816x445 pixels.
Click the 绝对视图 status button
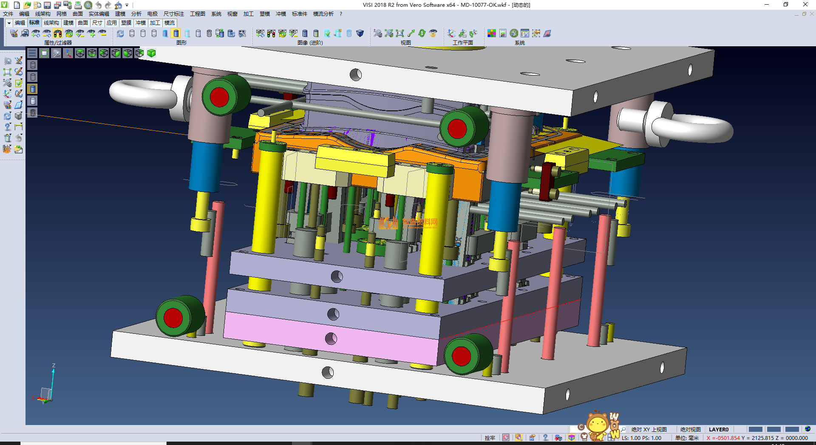pos(690,429)
